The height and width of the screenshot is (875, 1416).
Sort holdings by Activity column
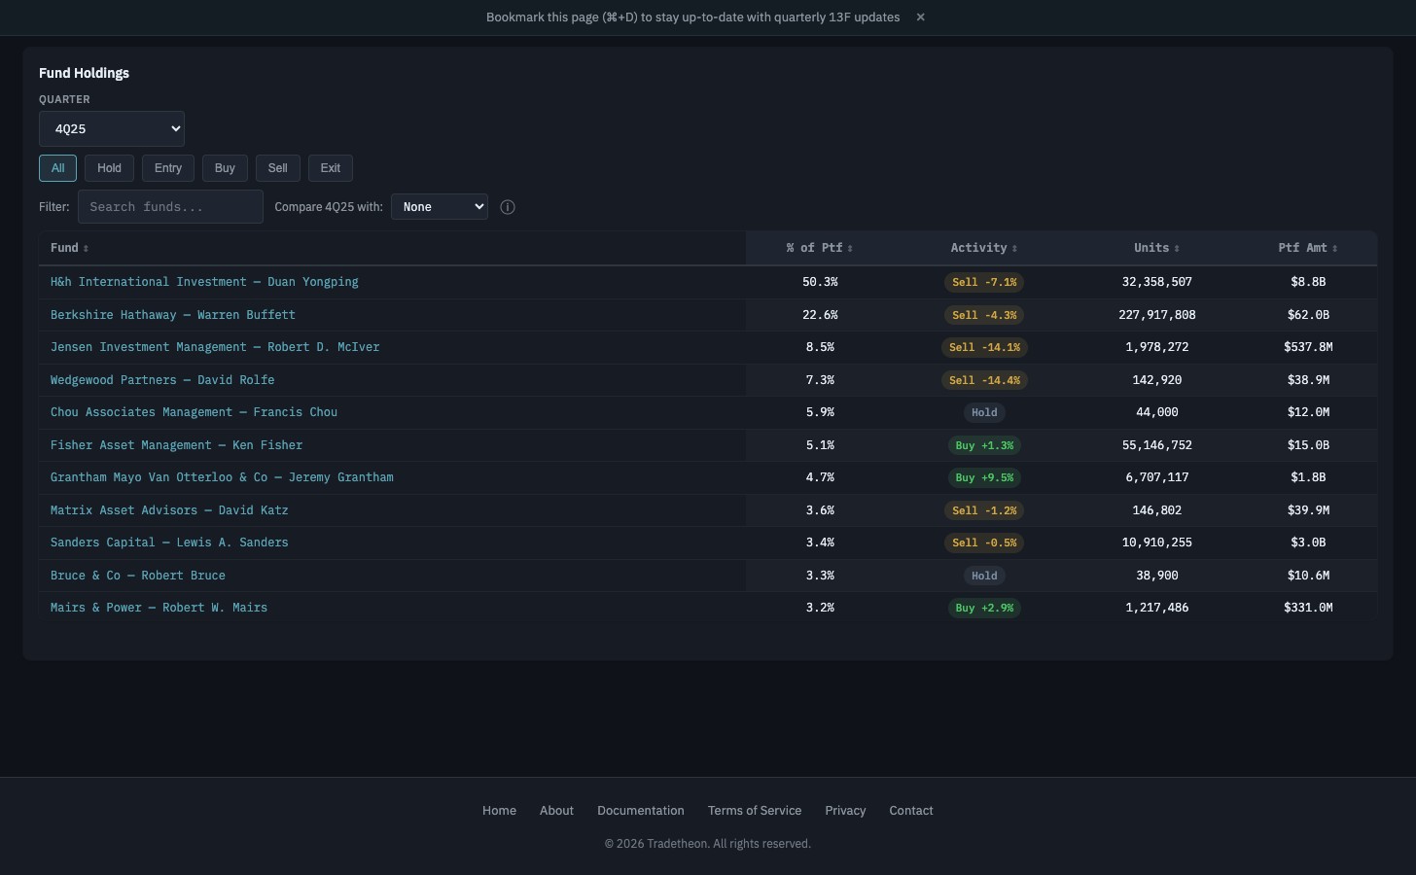pos(982,248)
